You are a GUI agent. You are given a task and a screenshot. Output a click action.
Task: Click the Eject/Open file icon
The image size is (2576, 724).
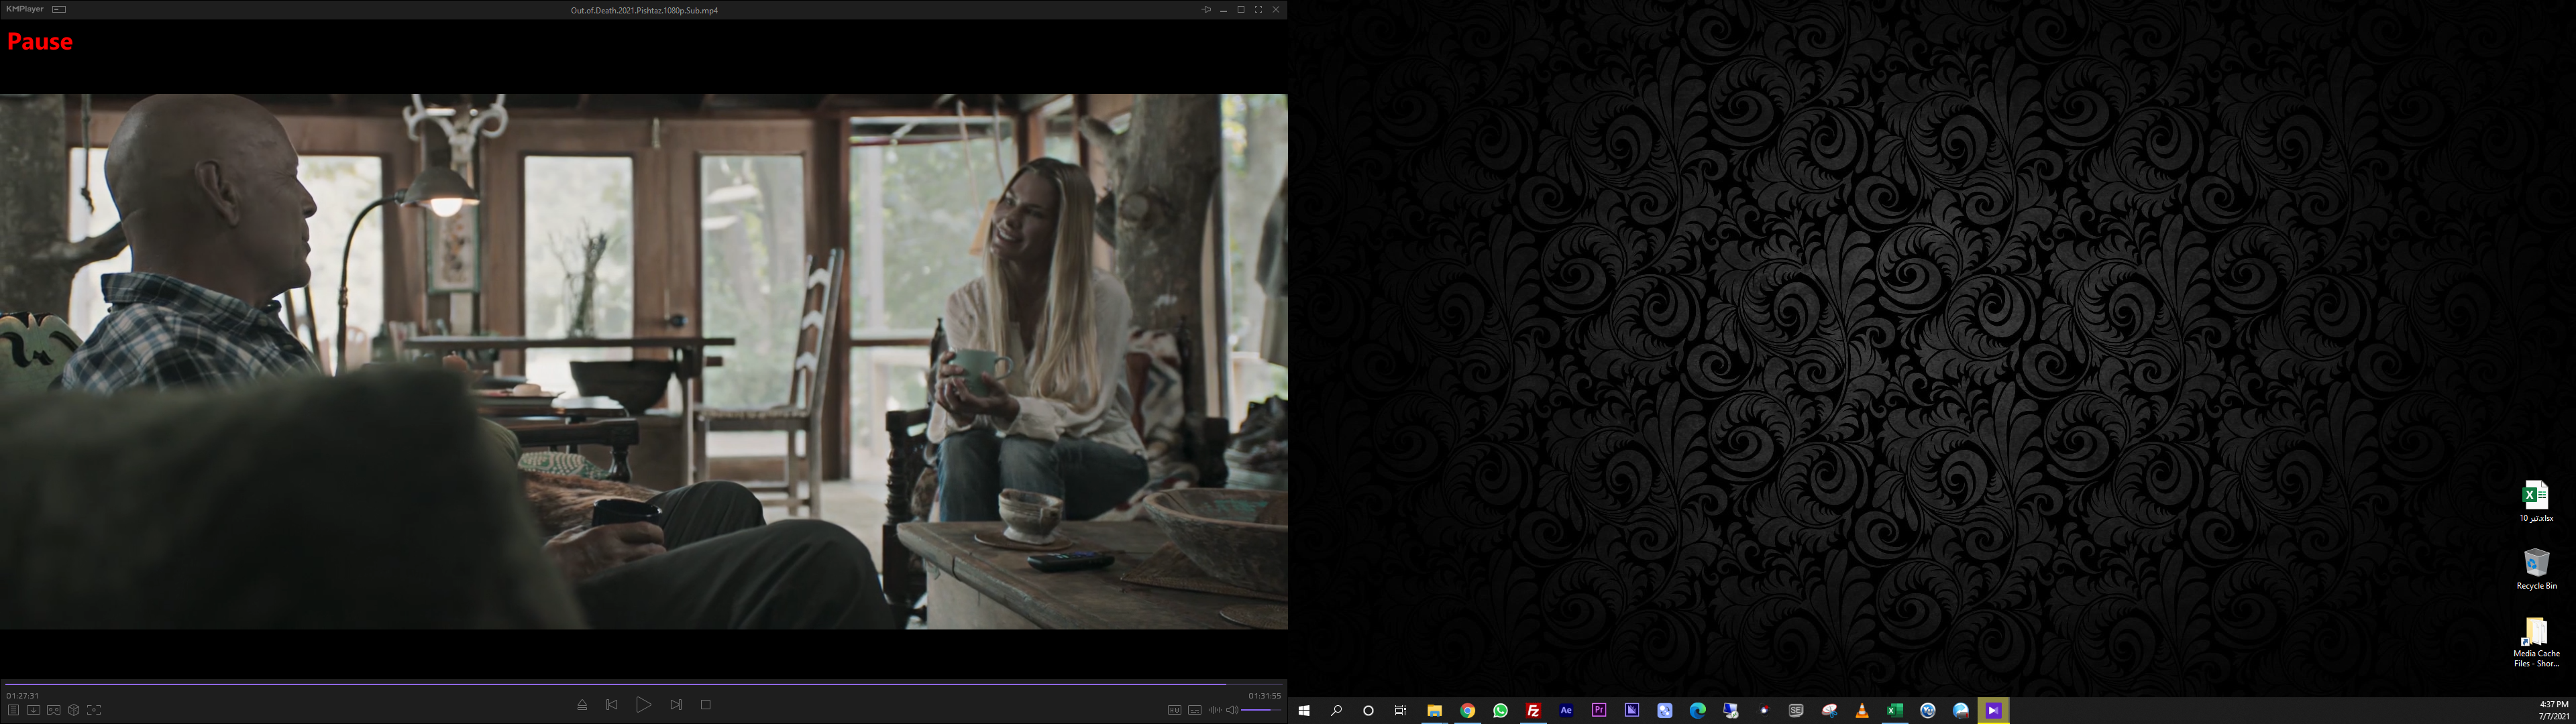(582, 705)
